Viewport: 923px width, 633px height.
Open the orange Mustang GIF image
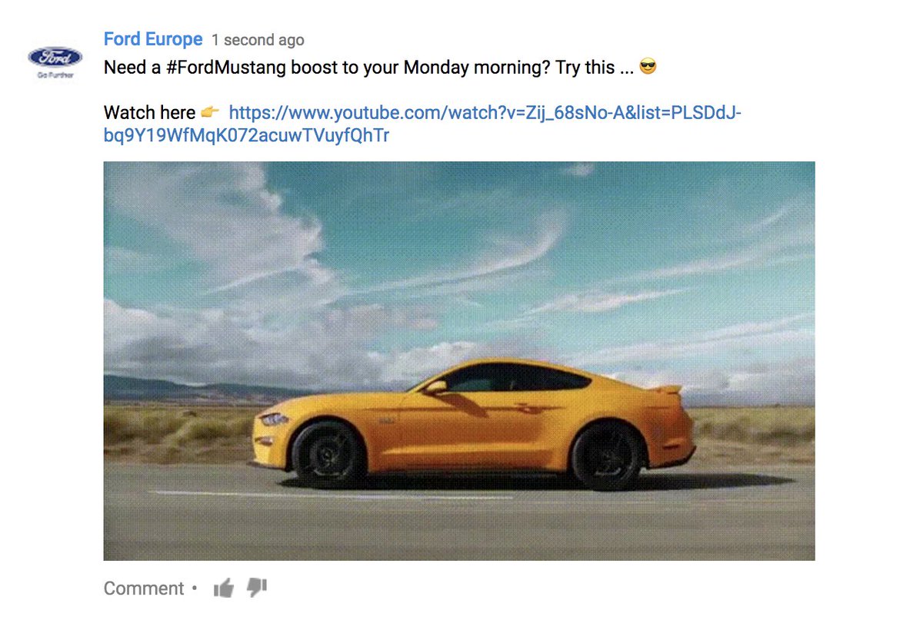pos(459,360)
